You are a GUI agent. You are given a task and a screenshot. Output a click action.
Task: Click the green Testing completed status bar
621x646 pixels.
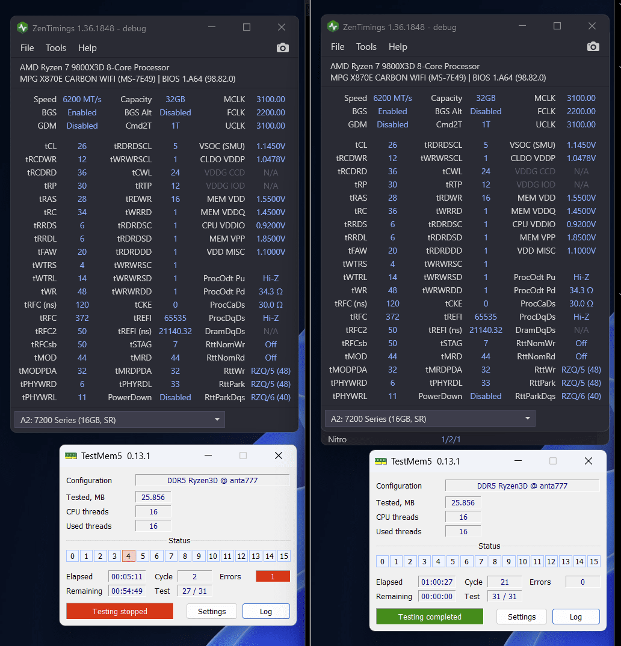click(x=430, y=617)
